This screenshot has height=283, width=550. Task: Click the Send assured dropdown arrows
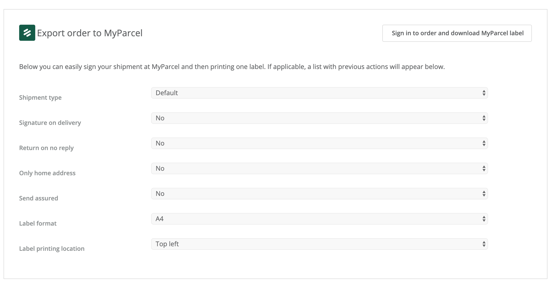pos(484,194)
